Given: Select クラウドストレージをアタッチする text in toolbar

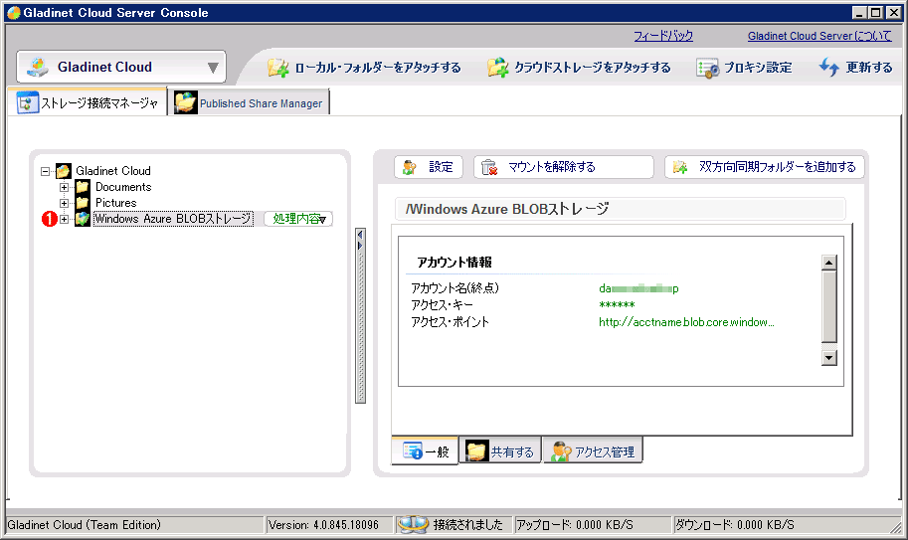Looking at the screenshot, I should [593, 68].
